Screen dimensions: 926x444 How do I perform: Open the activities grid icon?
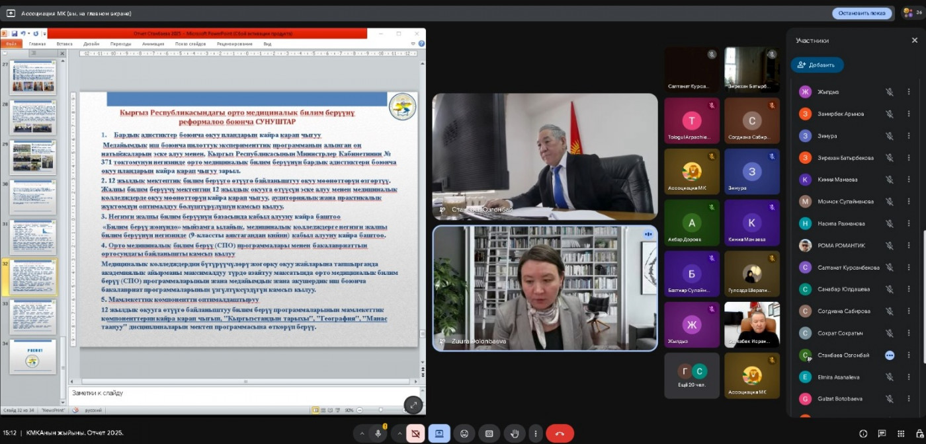(901, 433)
